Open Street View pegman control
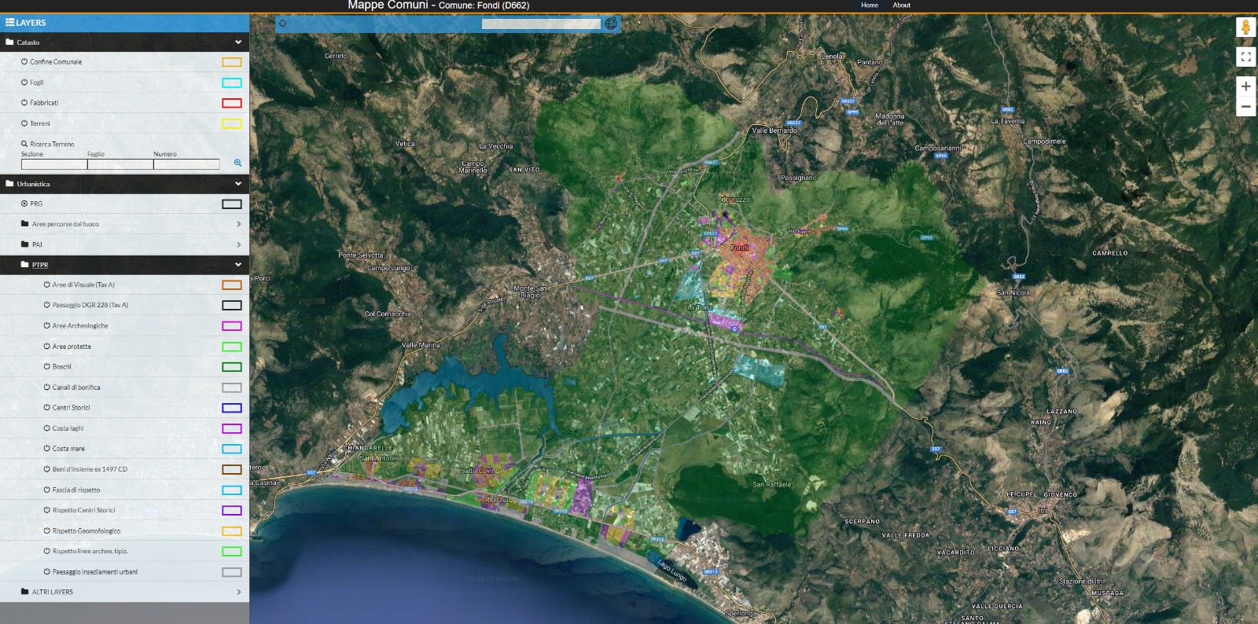 click(1245, 28)
